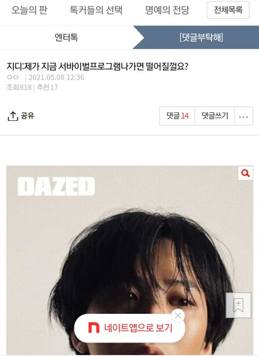Tap the bookmark add icon
The image size is (259, 356).
(x=238, y=305)
